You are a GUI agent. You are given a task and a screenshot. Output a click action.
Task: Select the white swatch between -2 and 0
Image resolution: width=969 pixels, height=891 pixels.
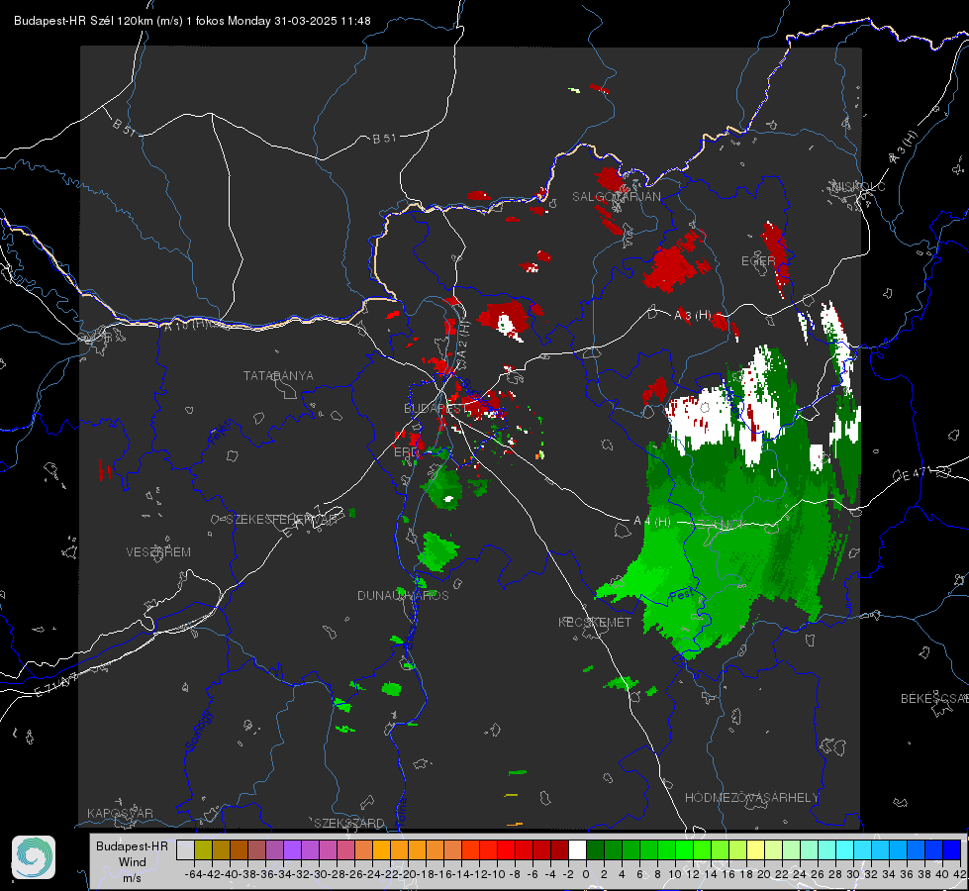[x=577, y=850]
